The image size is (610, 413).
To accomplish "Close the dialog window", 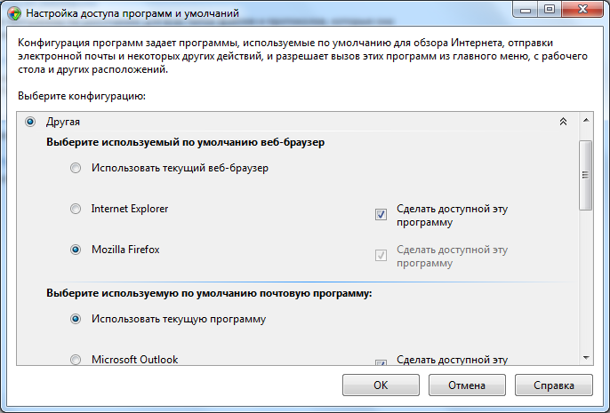I will click(582, 12).
